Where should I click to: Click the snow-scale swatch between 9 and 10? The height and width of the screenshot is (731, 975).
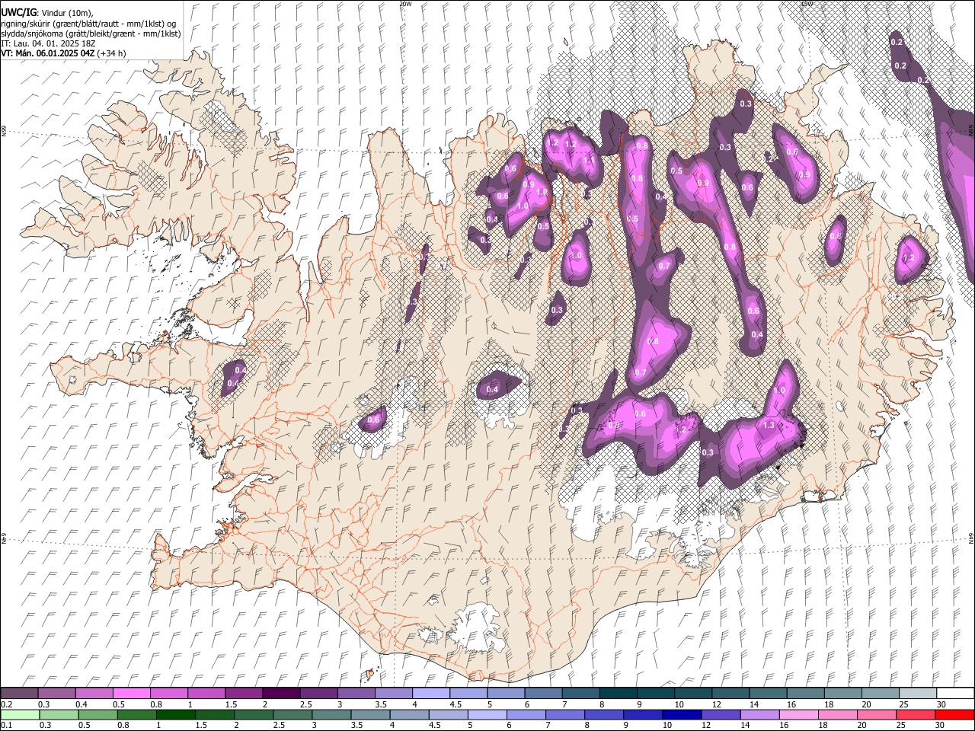655,693
